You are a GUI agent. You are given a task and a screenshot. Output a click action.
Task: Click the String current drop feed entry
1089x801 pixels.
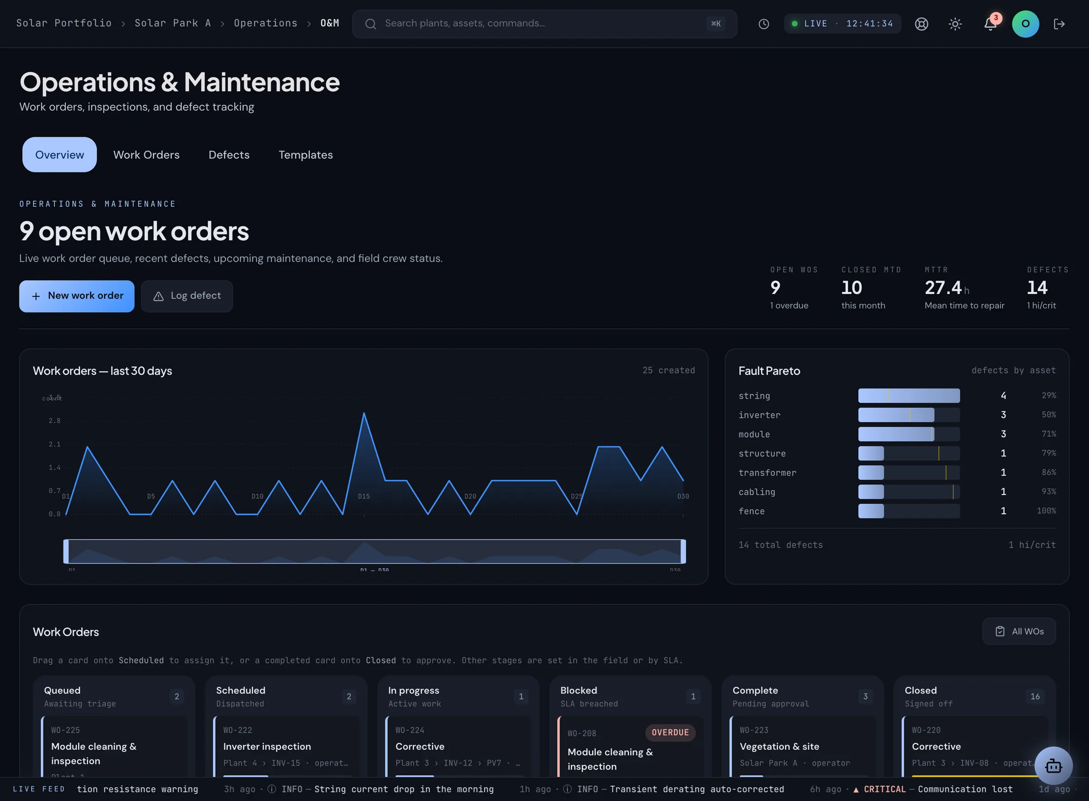[x=358, y=789]
